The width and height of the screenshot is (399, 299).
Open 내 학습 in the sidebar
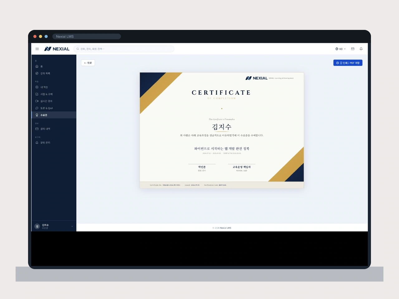[54, 87]
